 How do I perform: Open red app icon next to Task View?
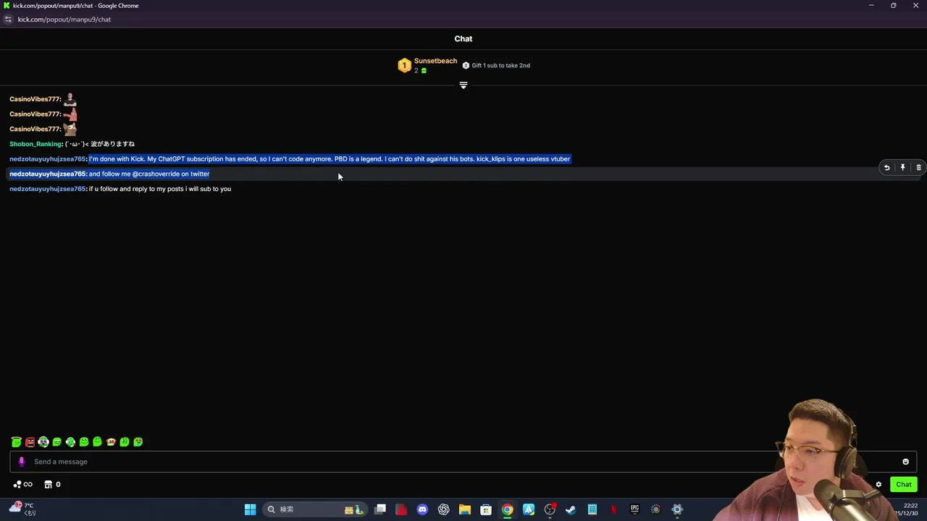coord(401,509)
